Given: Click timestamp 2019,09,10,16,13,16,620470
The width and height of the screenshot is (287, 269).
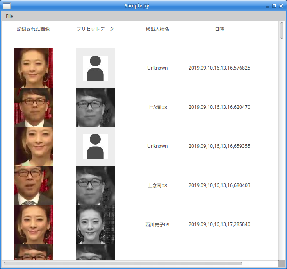Looking at the screenshot, I should [x=219, y=107].
